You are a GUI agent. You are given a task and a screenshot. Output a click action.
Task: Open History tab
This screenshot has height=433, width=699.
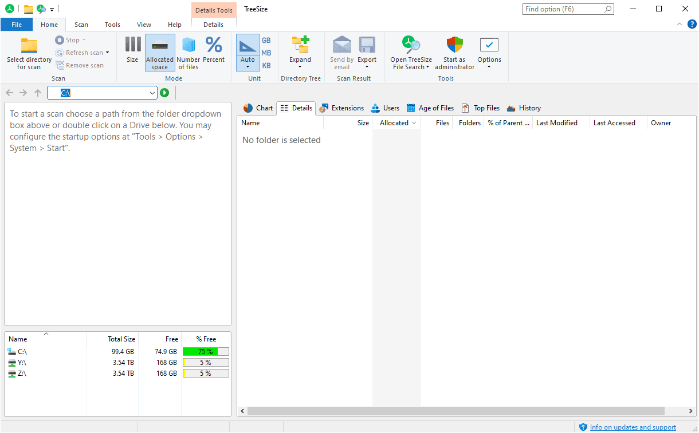(x=524, y=108)
